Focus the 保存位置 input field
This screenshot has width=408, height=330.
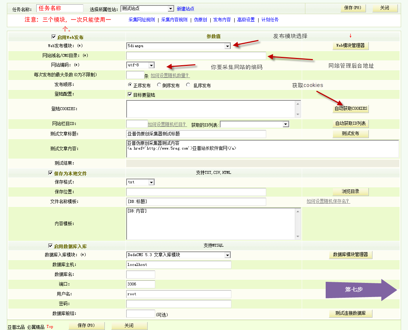click(x=196, y=192)
